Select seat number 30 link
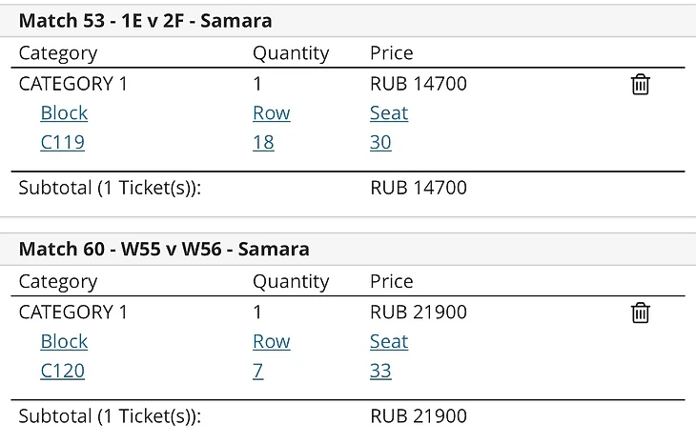 tap(380, 143)
